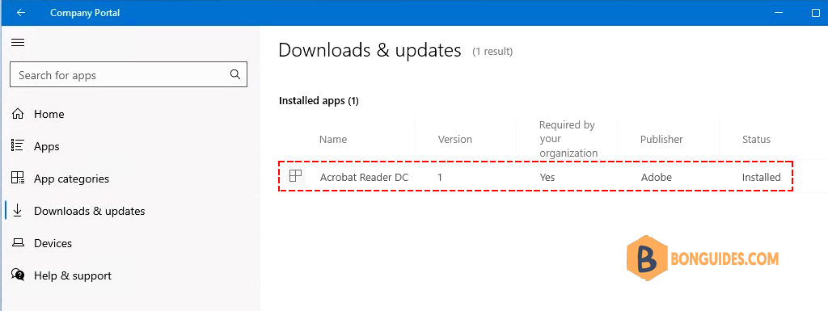Open Help & support

click(x=73, y=275)
